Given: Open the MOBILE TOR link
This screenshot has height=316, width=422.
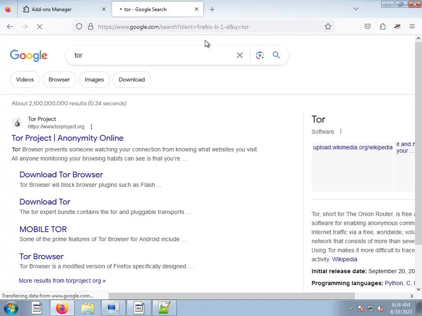Looking at the screenshot, I should coord(43,229).
